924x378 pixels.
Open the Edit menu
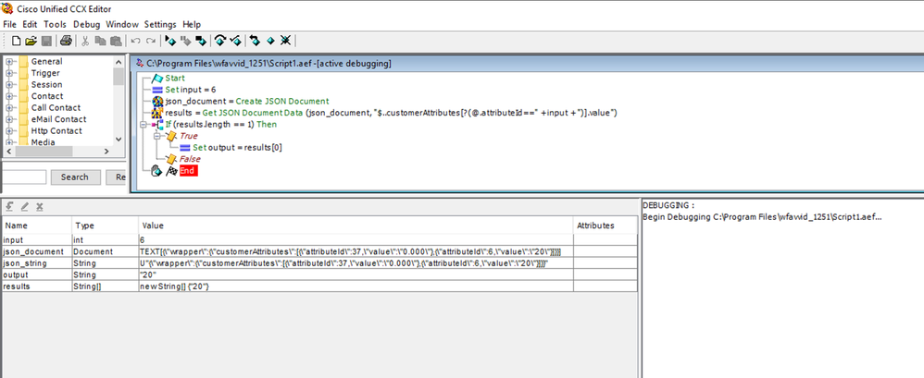coord(30,24)
